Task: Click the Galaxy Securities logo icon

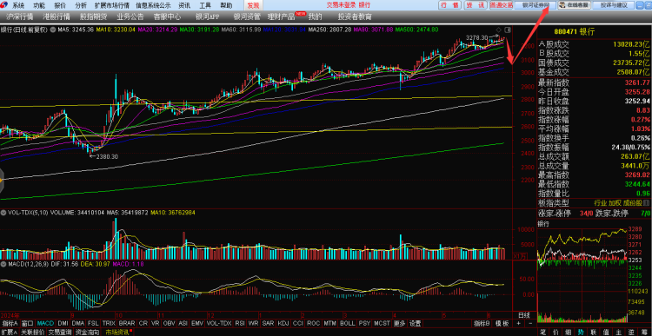Action: (x=4, y=5)
